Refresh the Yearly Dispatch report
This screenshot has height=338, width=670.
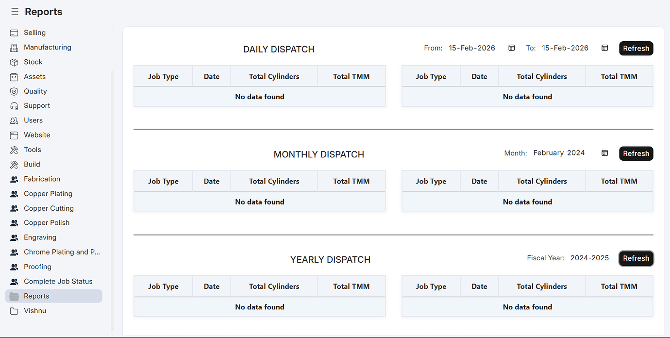coord(636,258)
